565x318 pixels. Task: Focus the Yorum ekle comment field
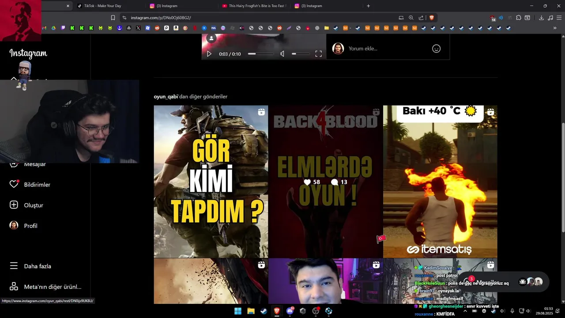386,49
